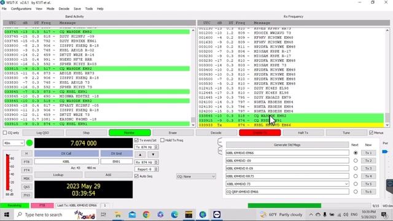Open the Mode menu

coord(50,9)
